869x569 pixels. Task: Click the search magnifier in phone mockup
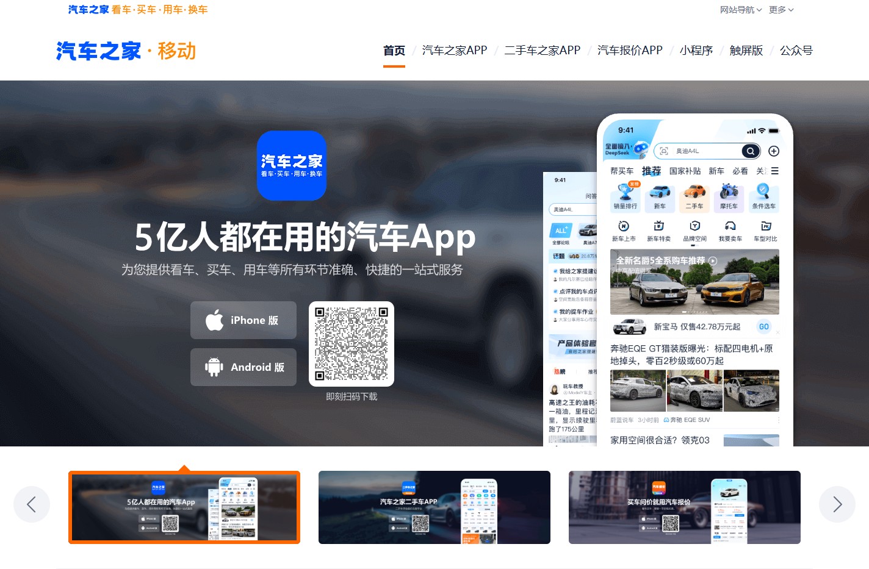click(x=751, y=151)
